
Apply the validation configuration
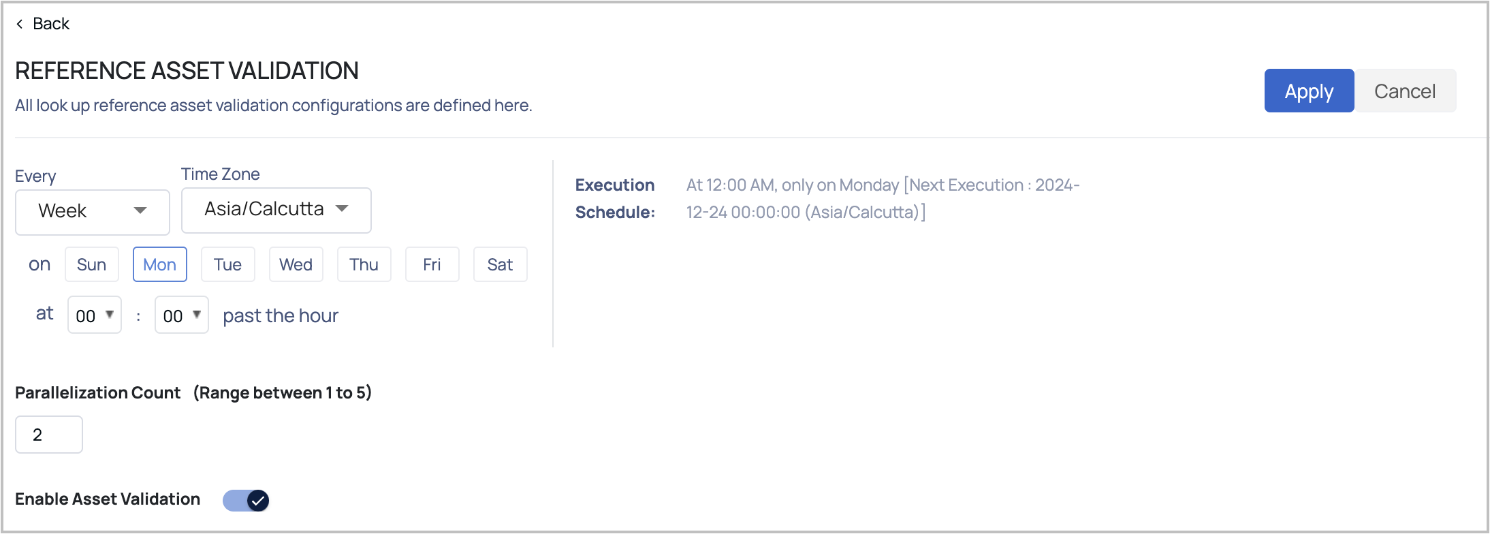coord(1309,91)
